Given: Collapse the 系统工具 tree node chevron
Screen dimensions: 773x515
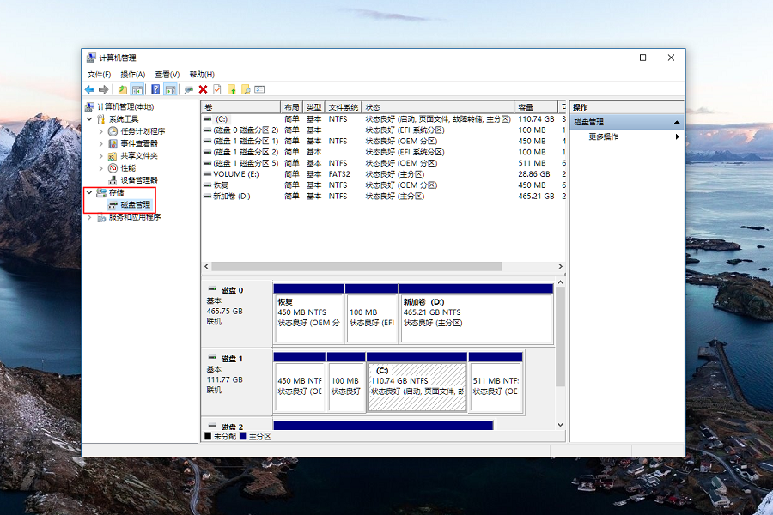Looking at the screenshot, I should coord(89,118).
